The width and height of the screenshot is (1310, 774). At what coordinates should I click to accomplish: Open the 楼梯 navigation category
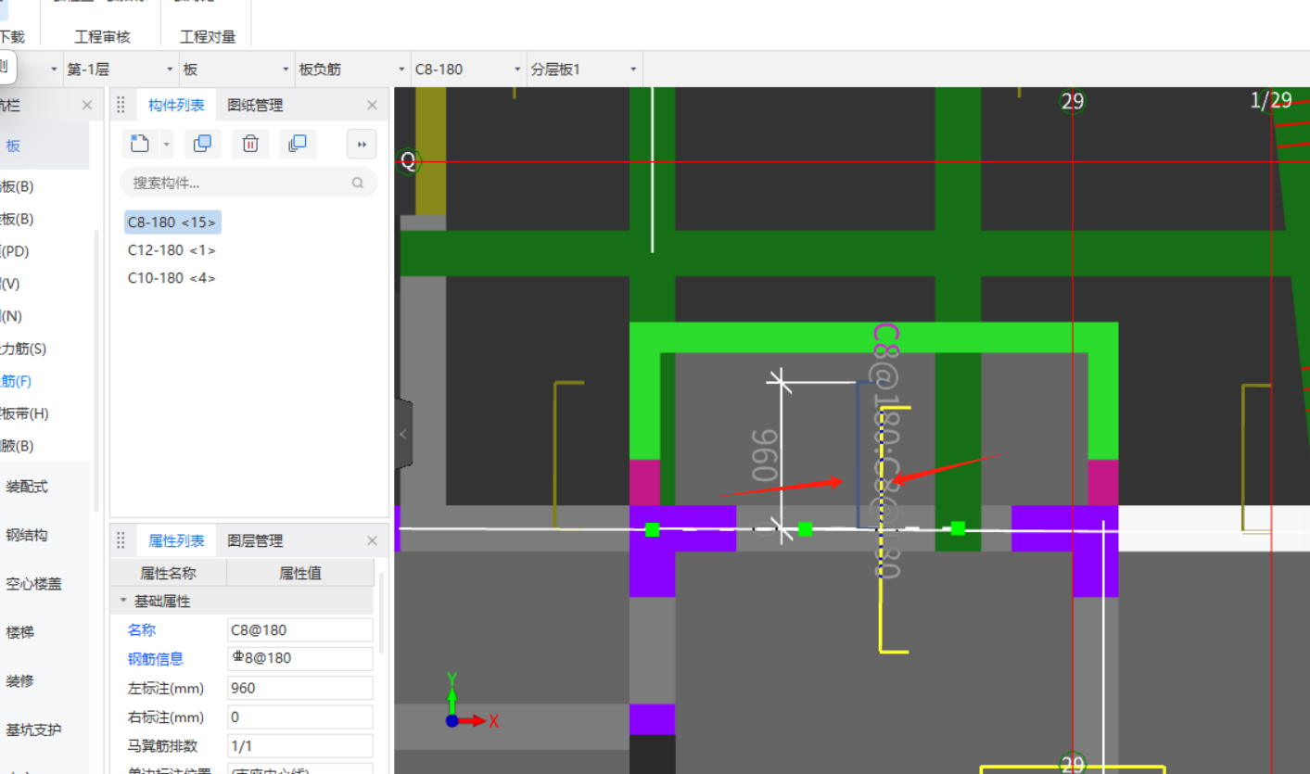pos(20,632)
